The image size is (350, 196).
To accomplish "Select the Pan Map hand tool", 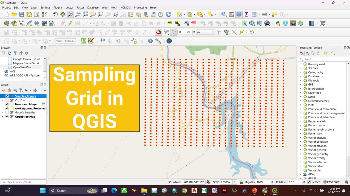I will click(56, 14).
